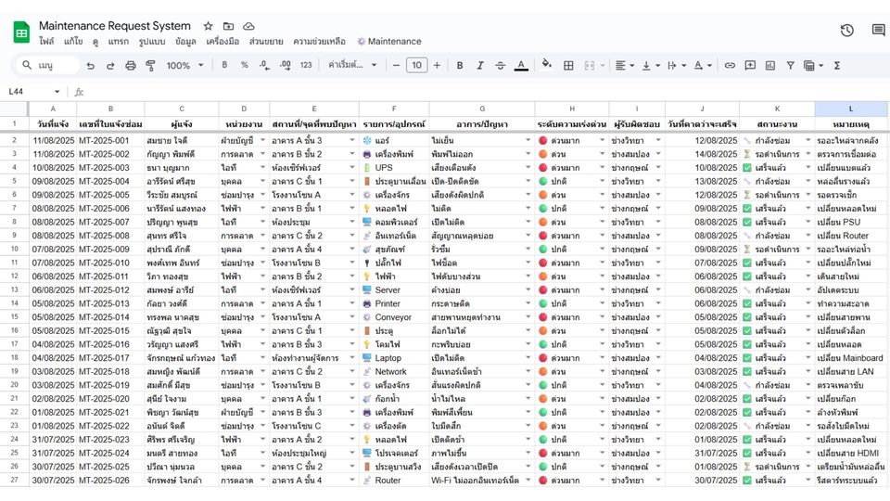Viewport: 890px width, 501px height.
Task: Open the location dropdown for MT-2025-004
Action: (x=352, y=181)
